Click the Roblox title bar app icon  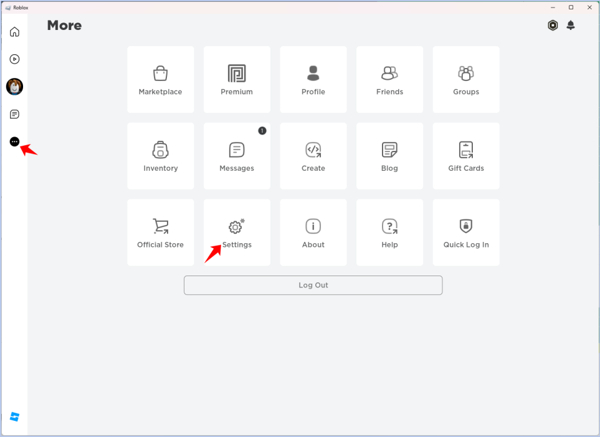7,7
